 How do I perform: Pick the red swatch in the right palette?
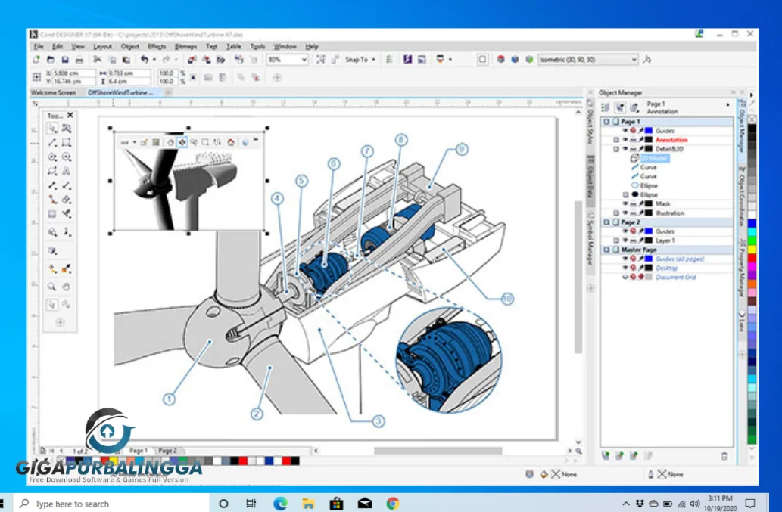click(752, 257)
